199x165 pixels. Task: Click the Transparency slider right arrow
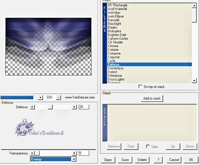74,153
